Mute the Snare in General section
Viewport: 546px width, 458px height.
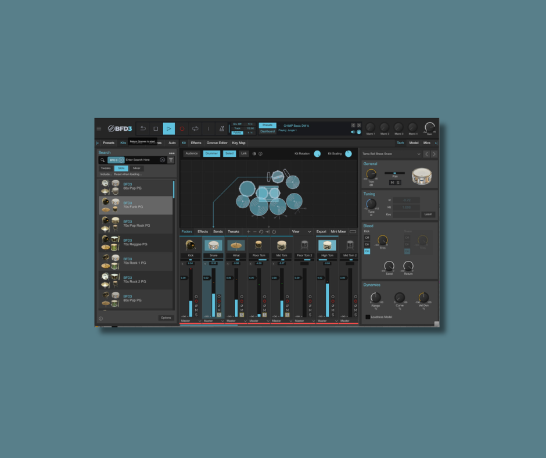[x=392, y=183]
